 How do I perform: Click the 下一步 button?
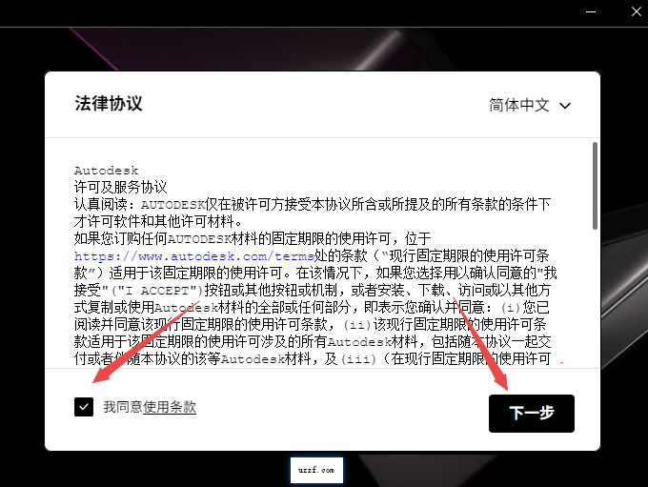531,414
